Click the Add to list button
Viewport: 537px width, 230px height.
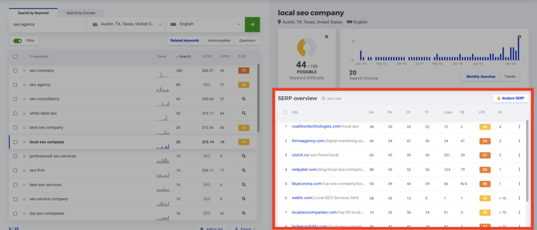211,228
